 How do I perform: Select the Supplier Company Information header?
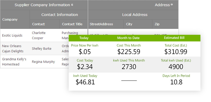44,5
